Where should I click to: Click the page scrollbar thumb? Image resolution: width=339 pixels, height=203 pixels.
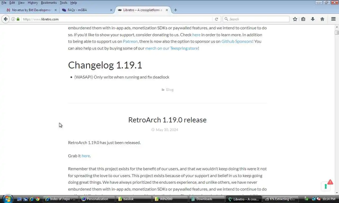pos(337,33)
